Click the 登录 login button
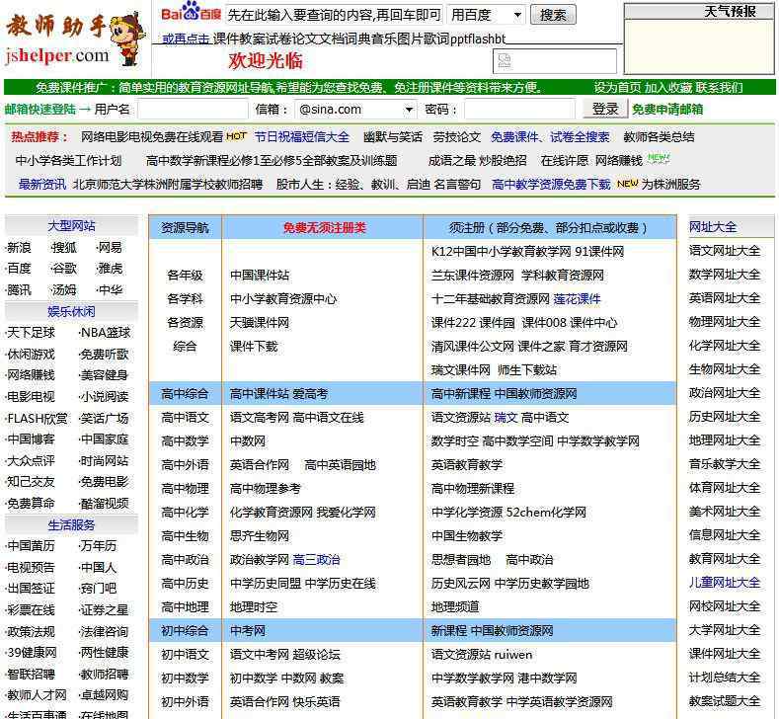The width and height of the screenshot is (779, 719). tap(604, 109)
